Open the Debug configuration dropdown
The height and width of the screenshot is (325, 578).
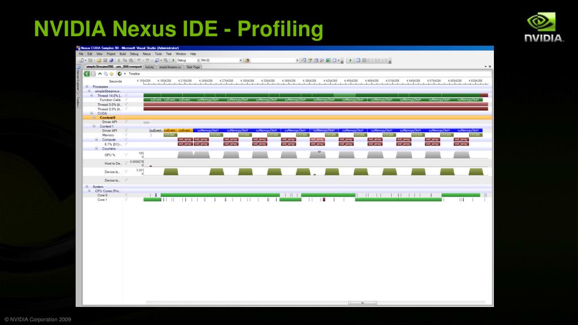[x=198, y=60]
